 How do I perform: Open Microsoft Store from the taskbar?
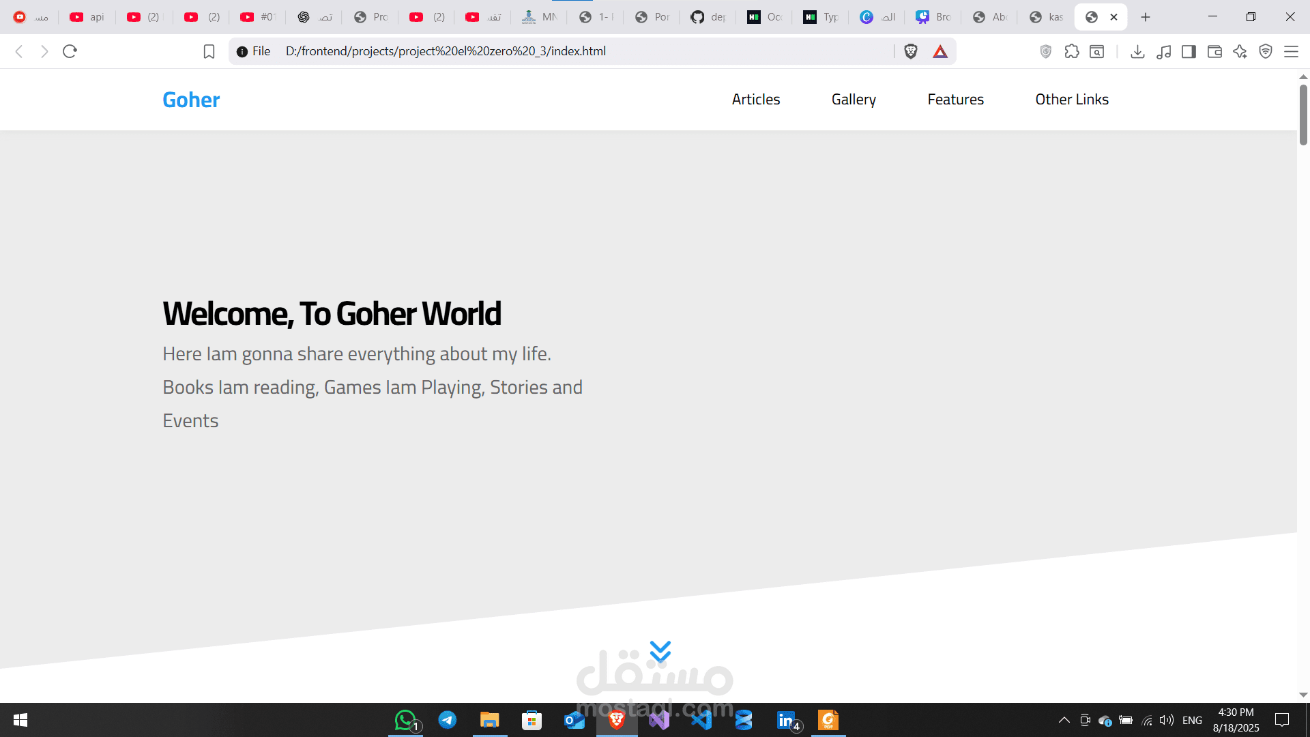[x=532, y=720]
